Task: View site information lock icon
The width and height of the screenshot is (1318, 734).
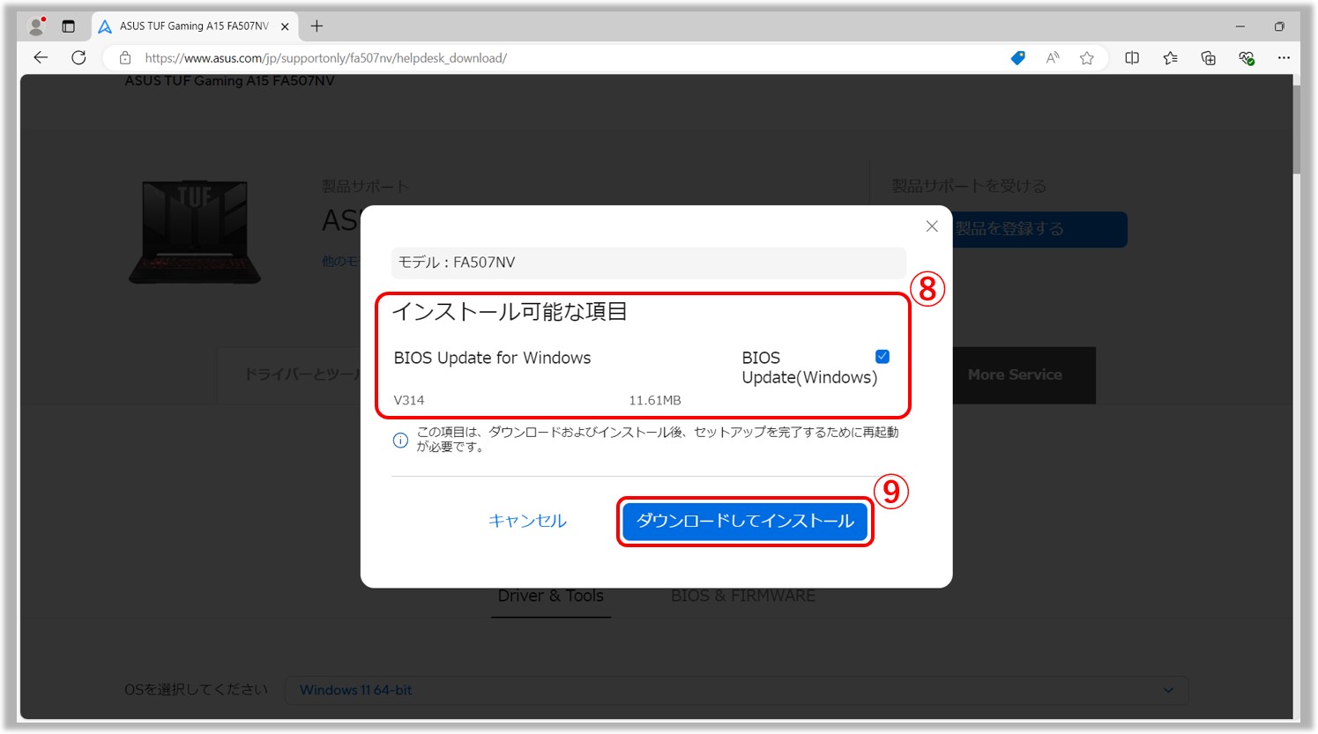Action: tap(125, 58)
